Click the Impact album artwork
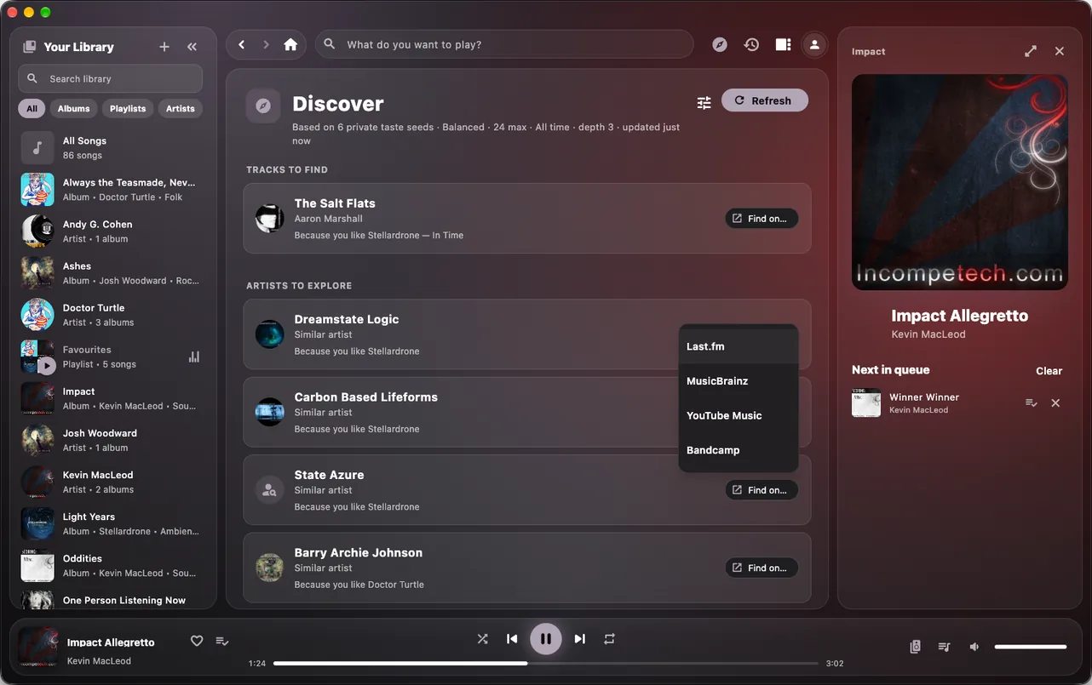Image resolution: width=1092 pixels, height=685 pixels. point(960,182)
